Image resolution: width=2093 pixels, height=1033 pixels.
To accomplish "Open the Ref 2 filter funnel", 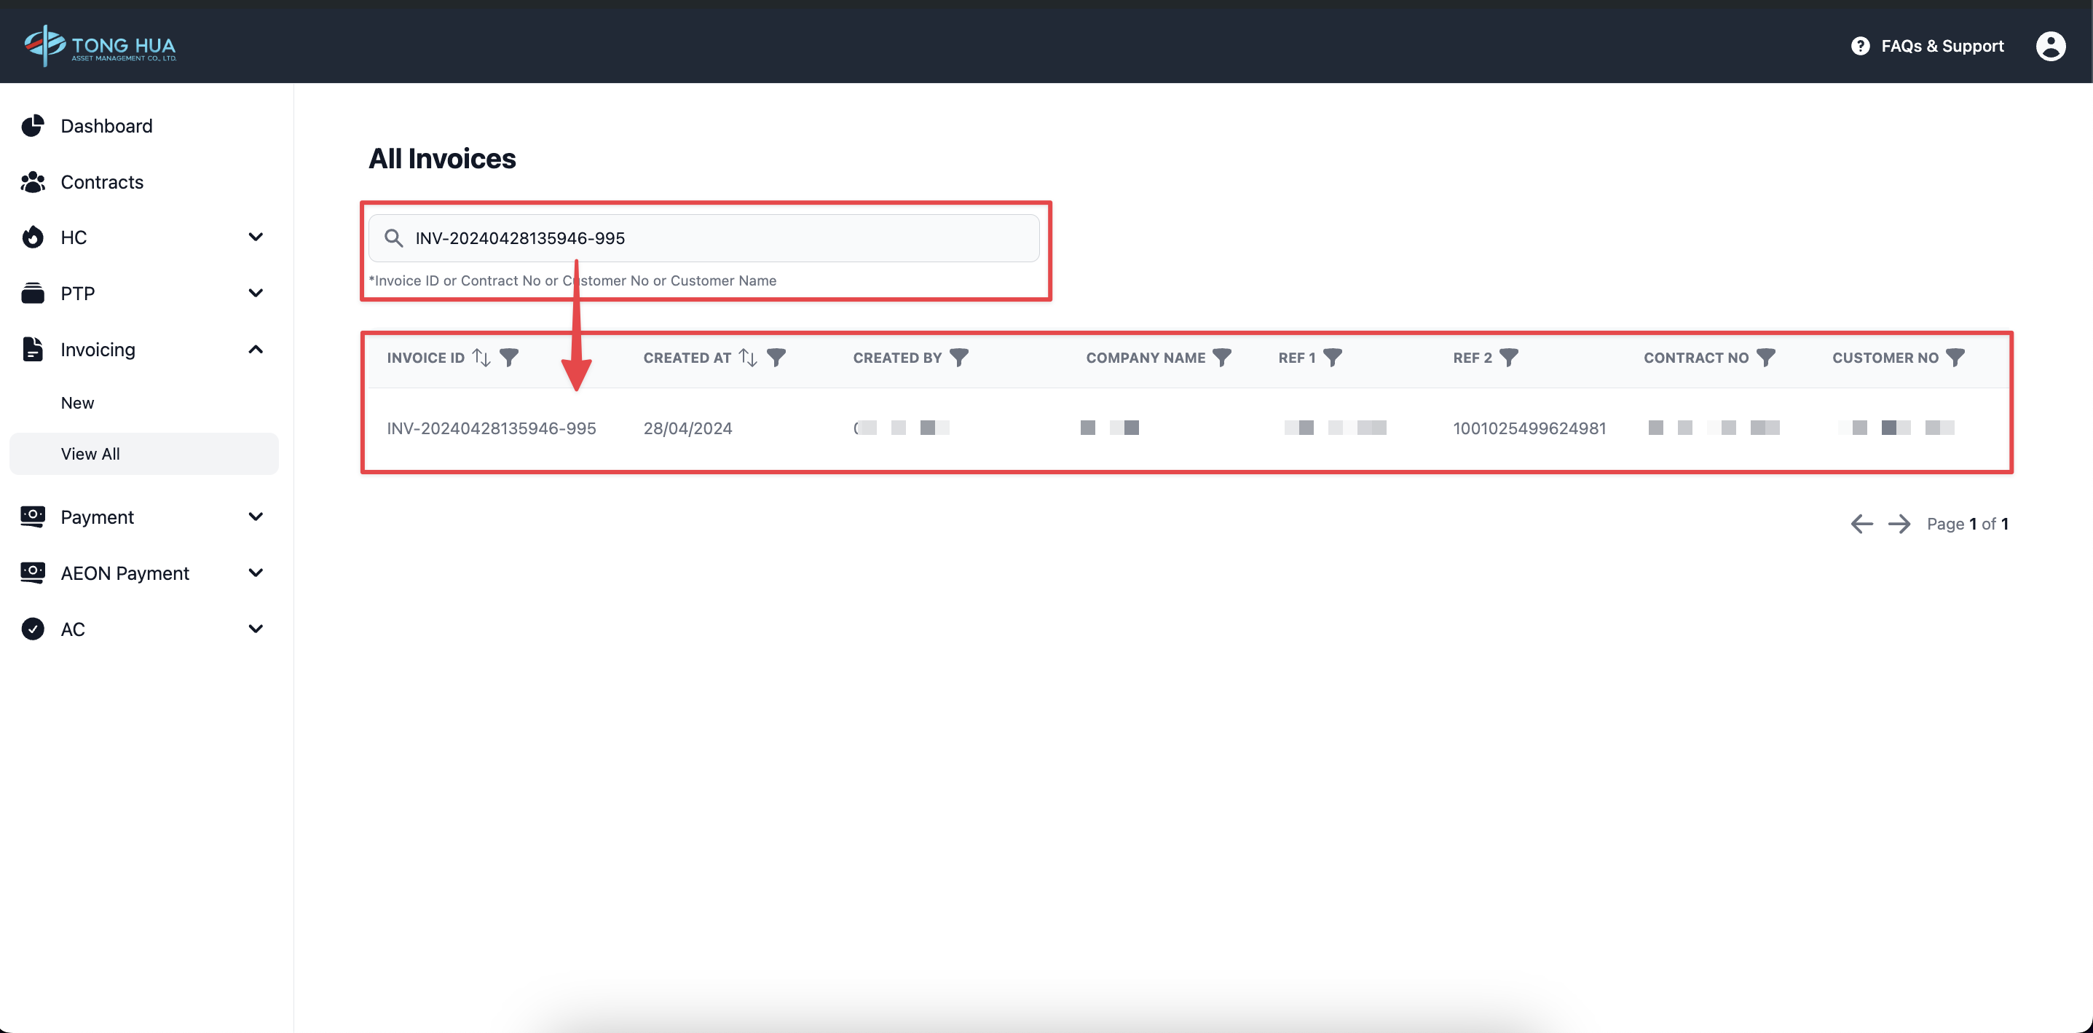I will tap(1509, 358).
